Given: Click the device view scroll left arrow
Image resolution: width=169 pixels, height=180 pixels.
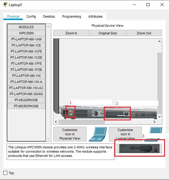Looking at the screenshot, I should [x=56, y=122].
